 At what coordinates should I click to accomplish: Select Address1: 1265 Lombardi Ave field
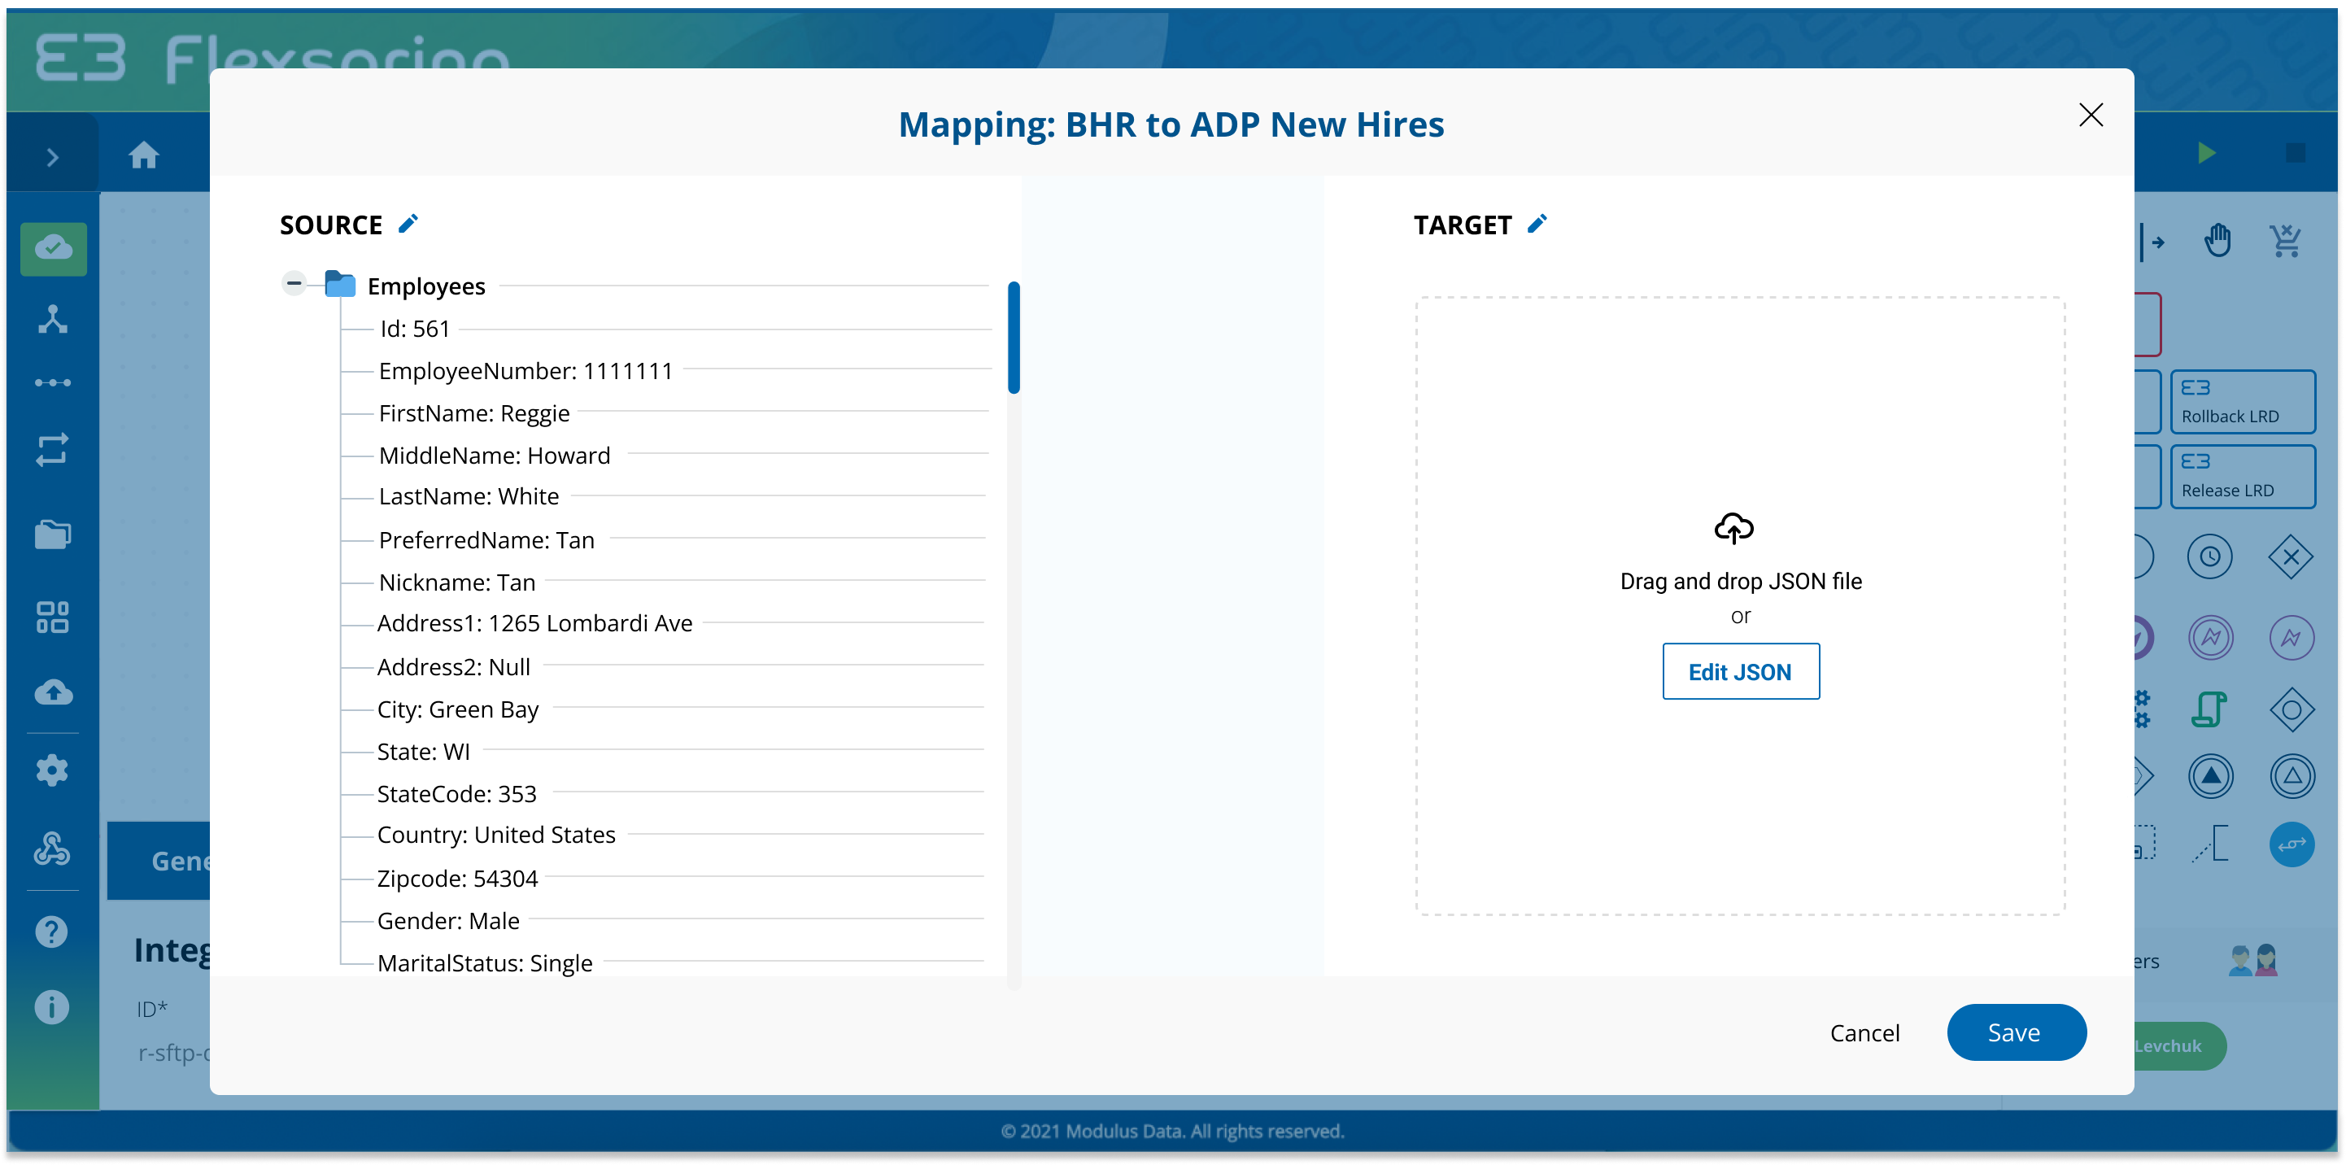click(534, 623)
